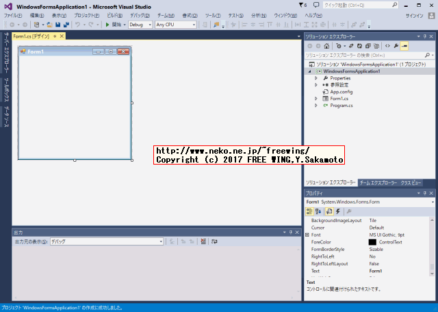Switch to the クラス ビュー tab
Image resolution: width=438 pixels, height=312 pixels.
click(411, 182)
